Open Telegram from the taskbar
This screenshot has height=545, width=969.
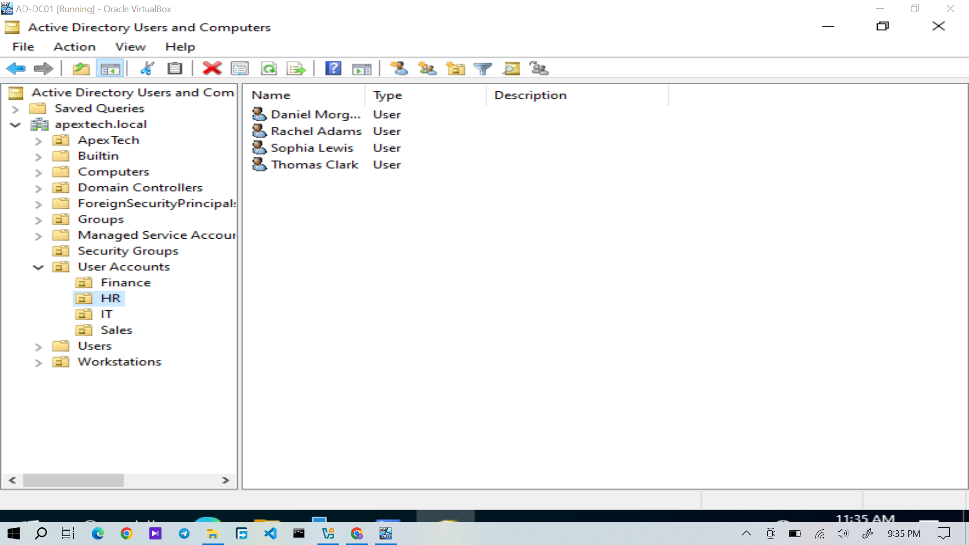coord(184,533)
